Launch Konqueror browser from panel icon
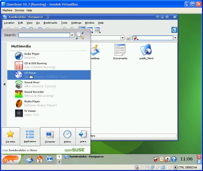203x171 pixels. coord(50,159)
